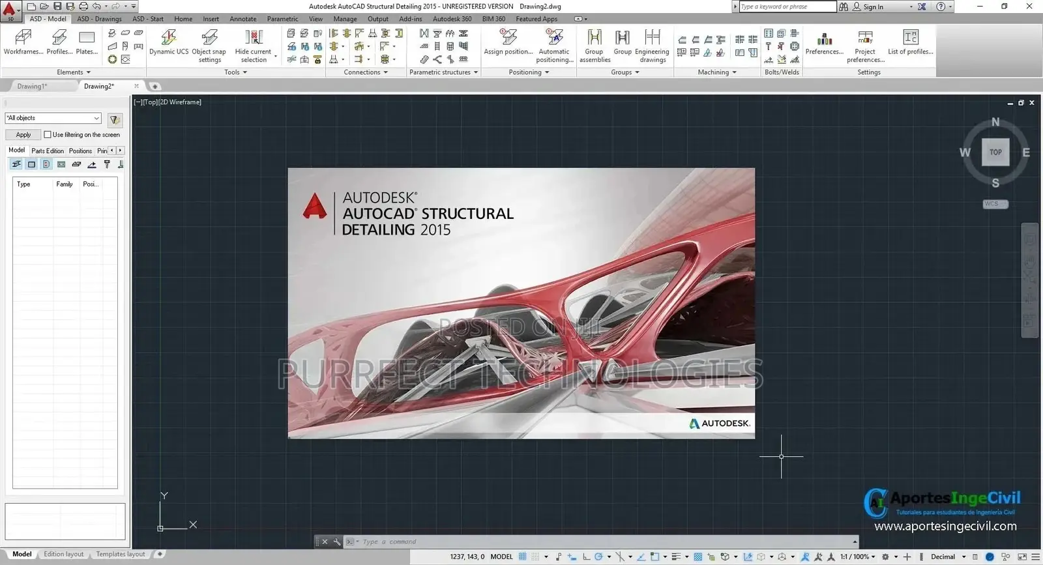Screen dimensions: 1043x565
Task: Open the Plates tool
Action: coord(87,42)
